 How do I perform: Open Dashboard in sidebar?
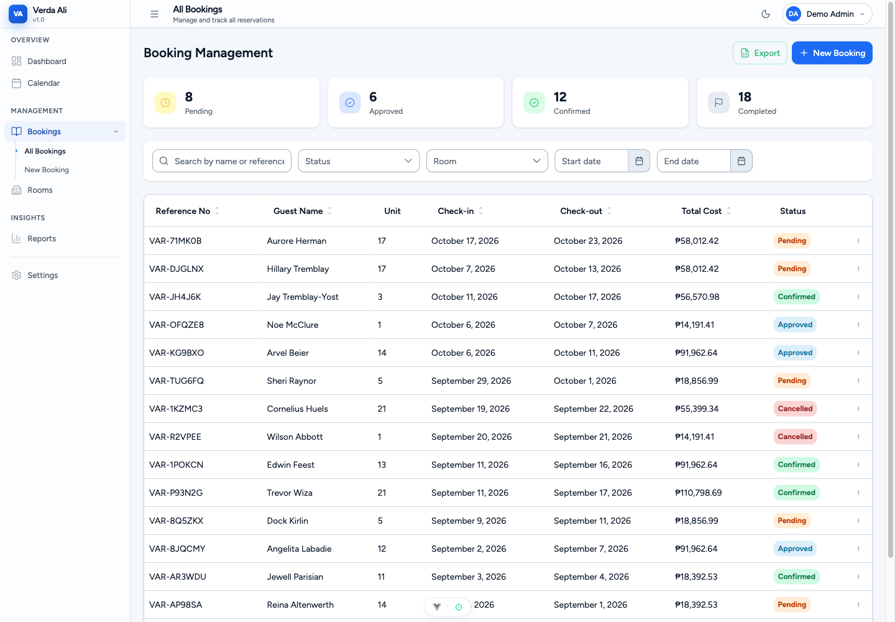(65, 61)
